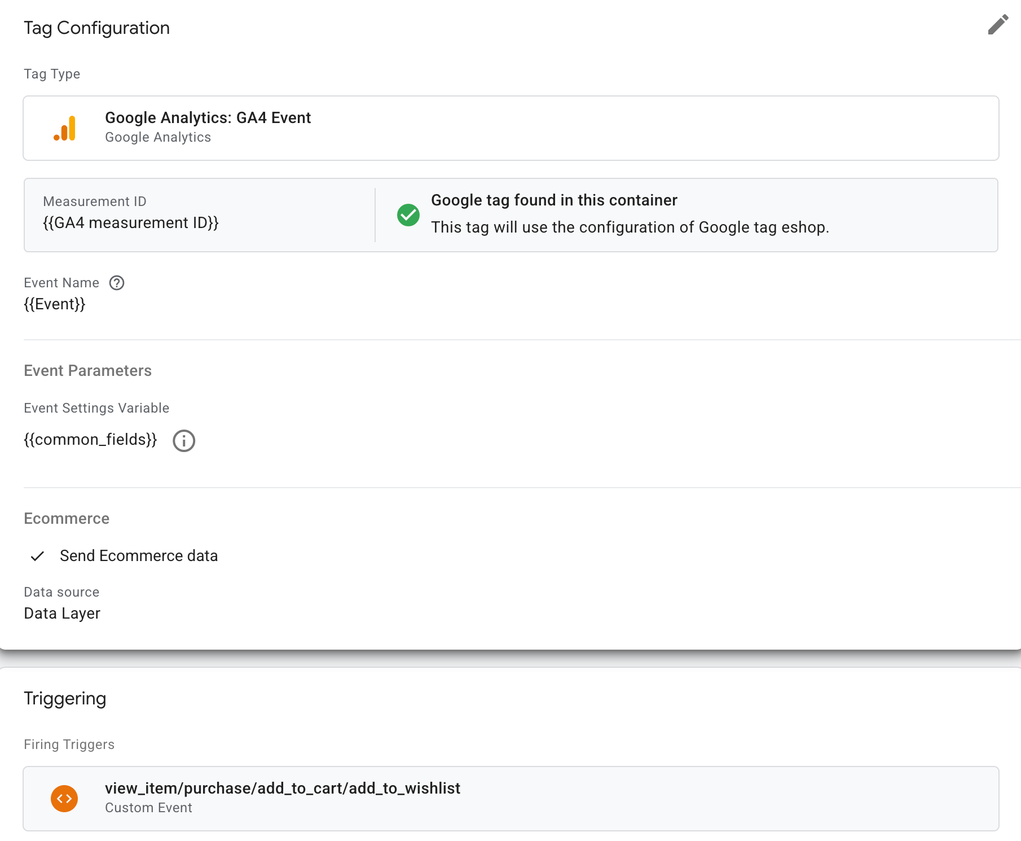
Task: Click the green Google tag found checkmark
Action: click(x=408, y=215)
